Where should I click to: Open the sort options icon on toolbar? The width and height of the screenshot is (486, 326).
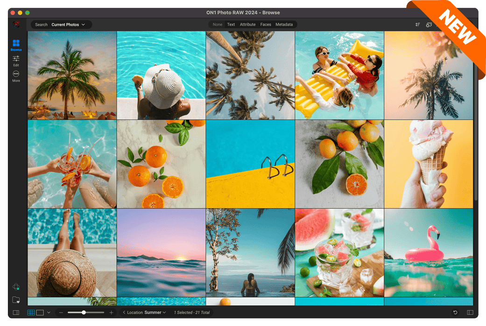(417, 25)
